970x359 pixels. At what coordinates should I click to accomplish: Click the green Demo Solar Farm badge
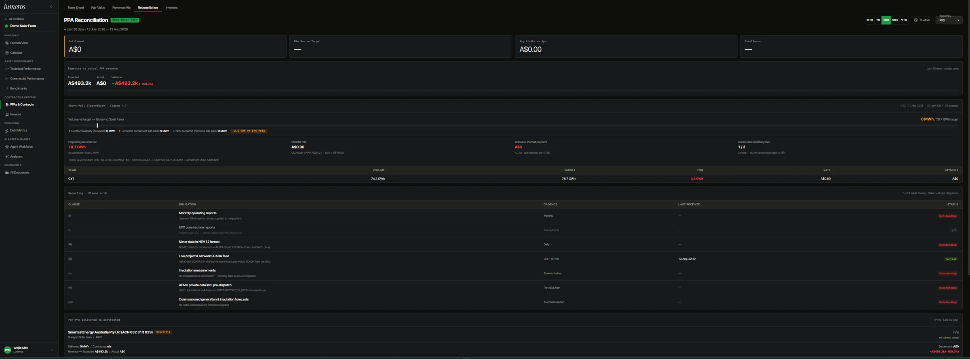(x=125, y=20)
